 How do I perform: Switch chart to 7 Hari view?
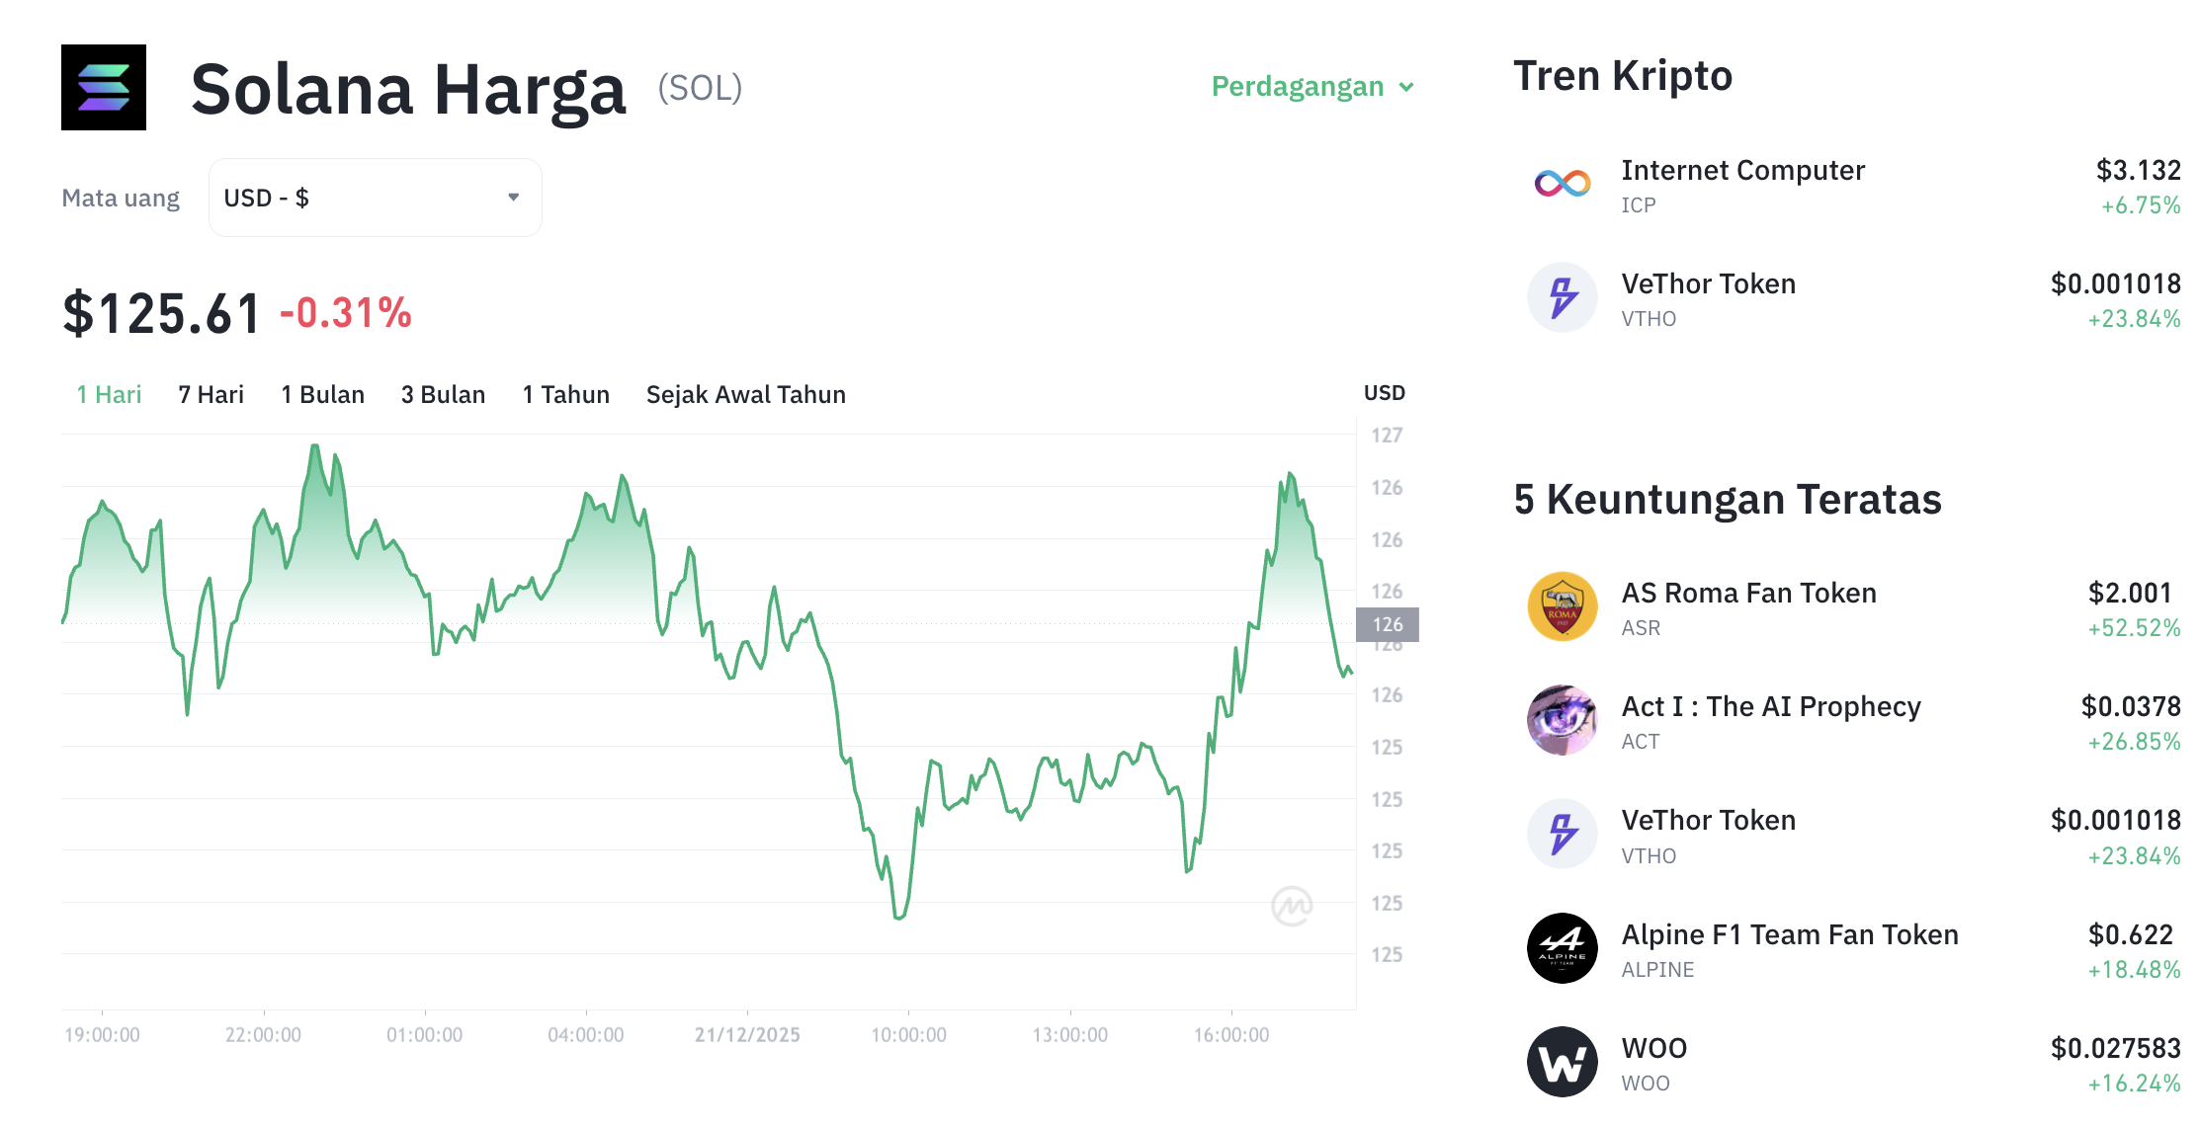[210, 394]
